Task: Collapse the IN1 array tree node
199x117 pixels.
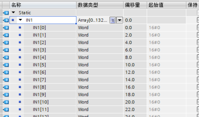Action: 20,20
